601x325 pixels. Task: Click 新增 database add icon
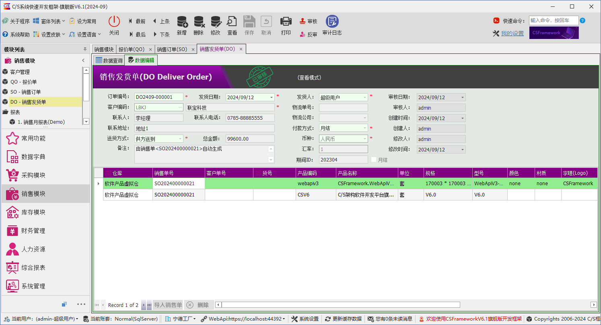pyautogui.click(x=182, y=22)
